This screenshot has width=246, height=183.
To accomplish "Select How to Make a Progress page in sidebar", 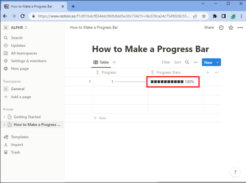I will (x=37, y=125).
